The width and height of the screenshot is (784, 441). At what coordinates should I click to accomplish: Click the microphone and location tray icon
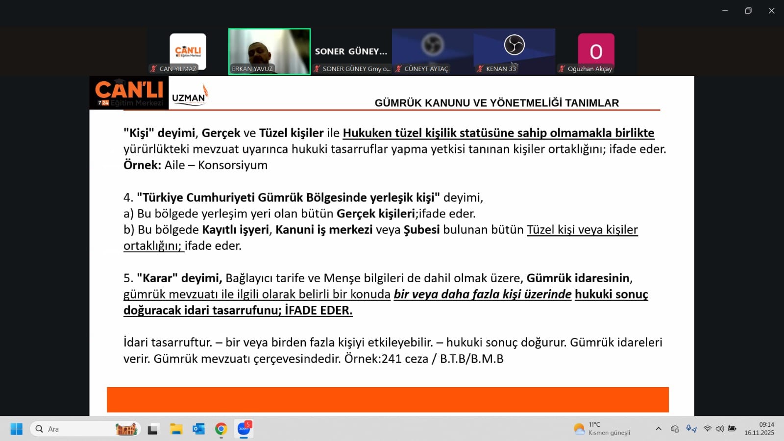pos(691,429)
